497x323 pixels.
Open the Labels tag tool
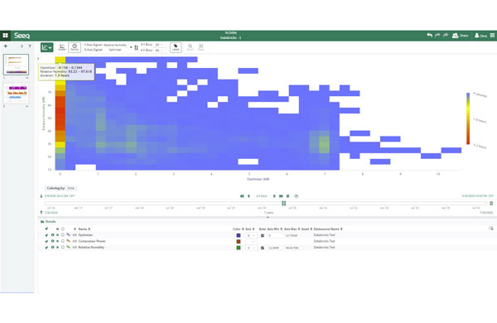[x=176, y=47]
